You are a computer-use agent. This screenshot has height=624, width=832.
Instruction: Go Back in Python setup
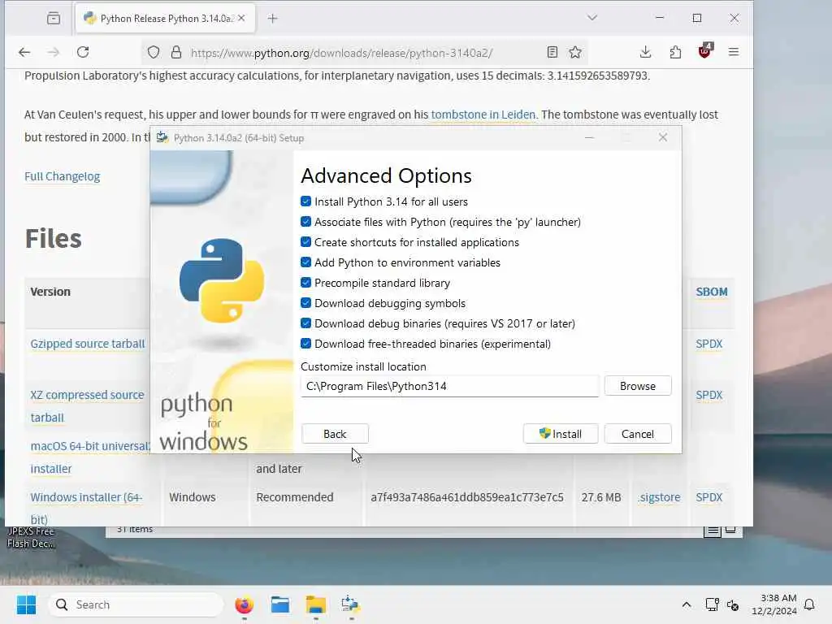(x=335, y=434)
